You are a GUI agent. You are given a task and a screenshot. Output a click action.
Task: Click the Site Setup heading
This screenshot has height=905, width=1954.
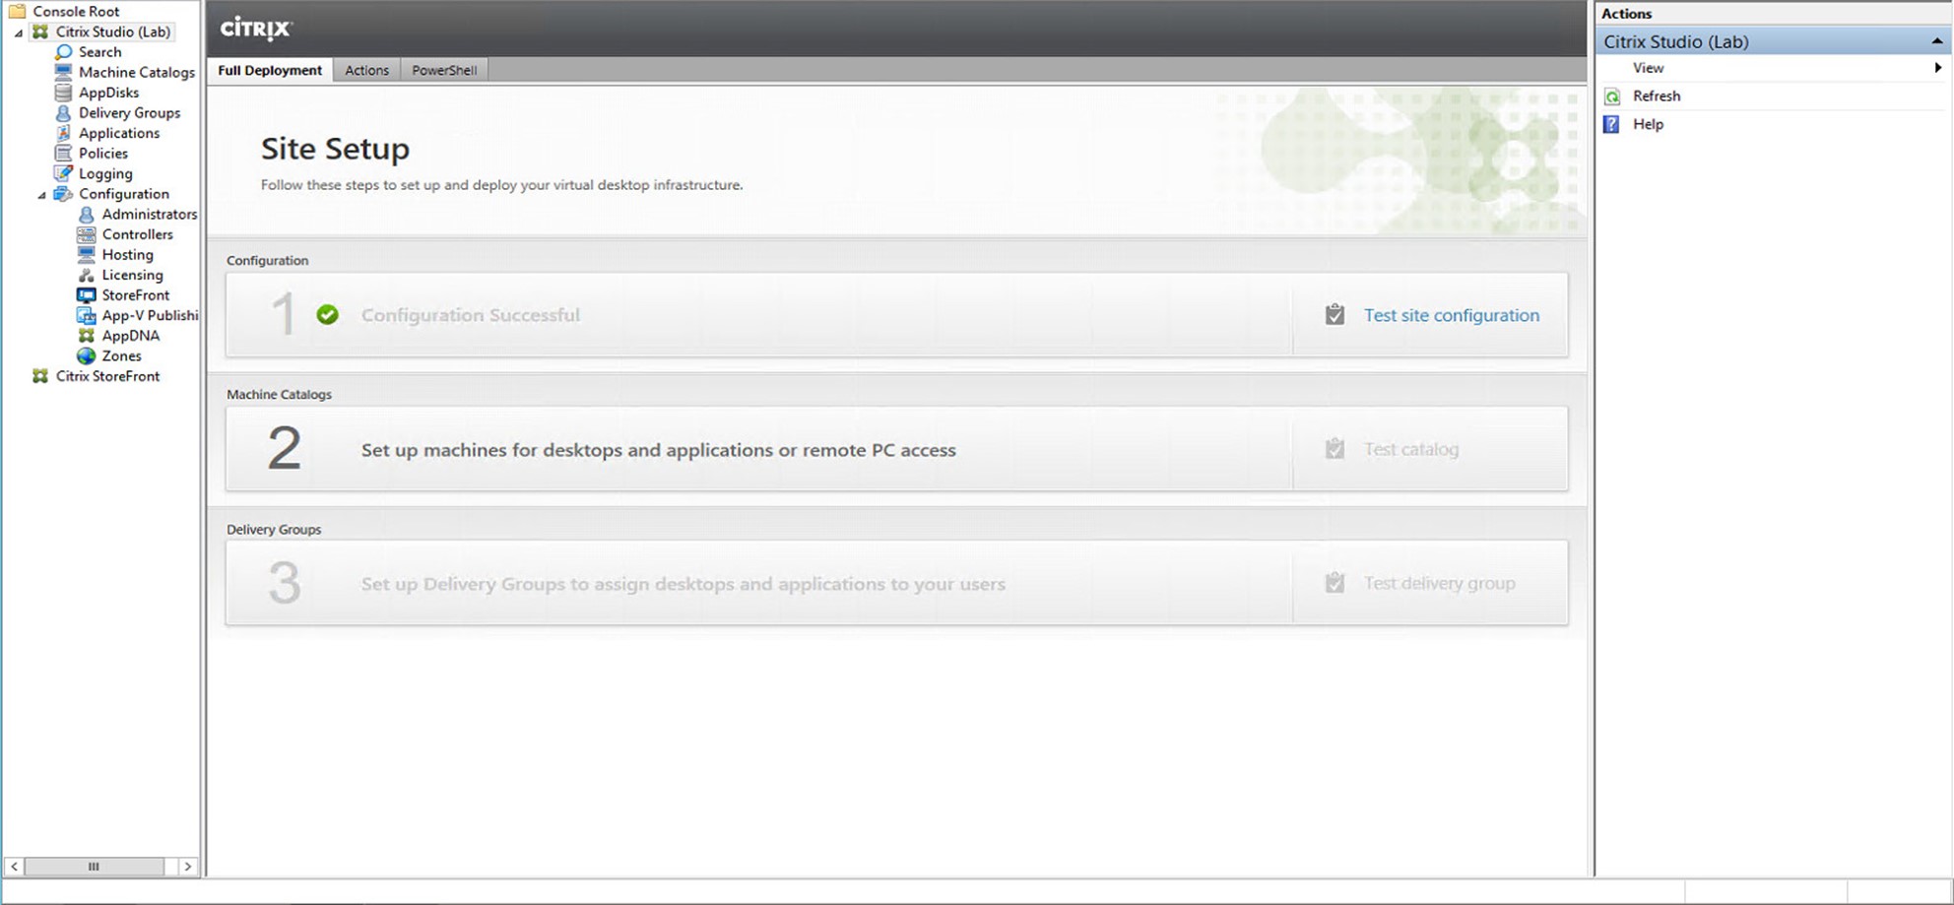click(335, 149)
